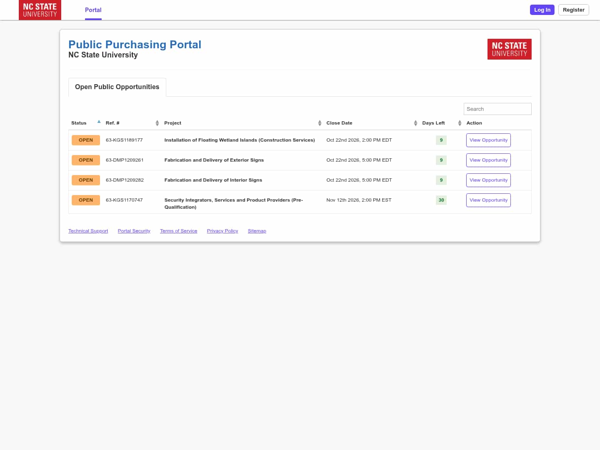Click the Action column header
This screenshot has width=600, height=450.
[474, 123]
